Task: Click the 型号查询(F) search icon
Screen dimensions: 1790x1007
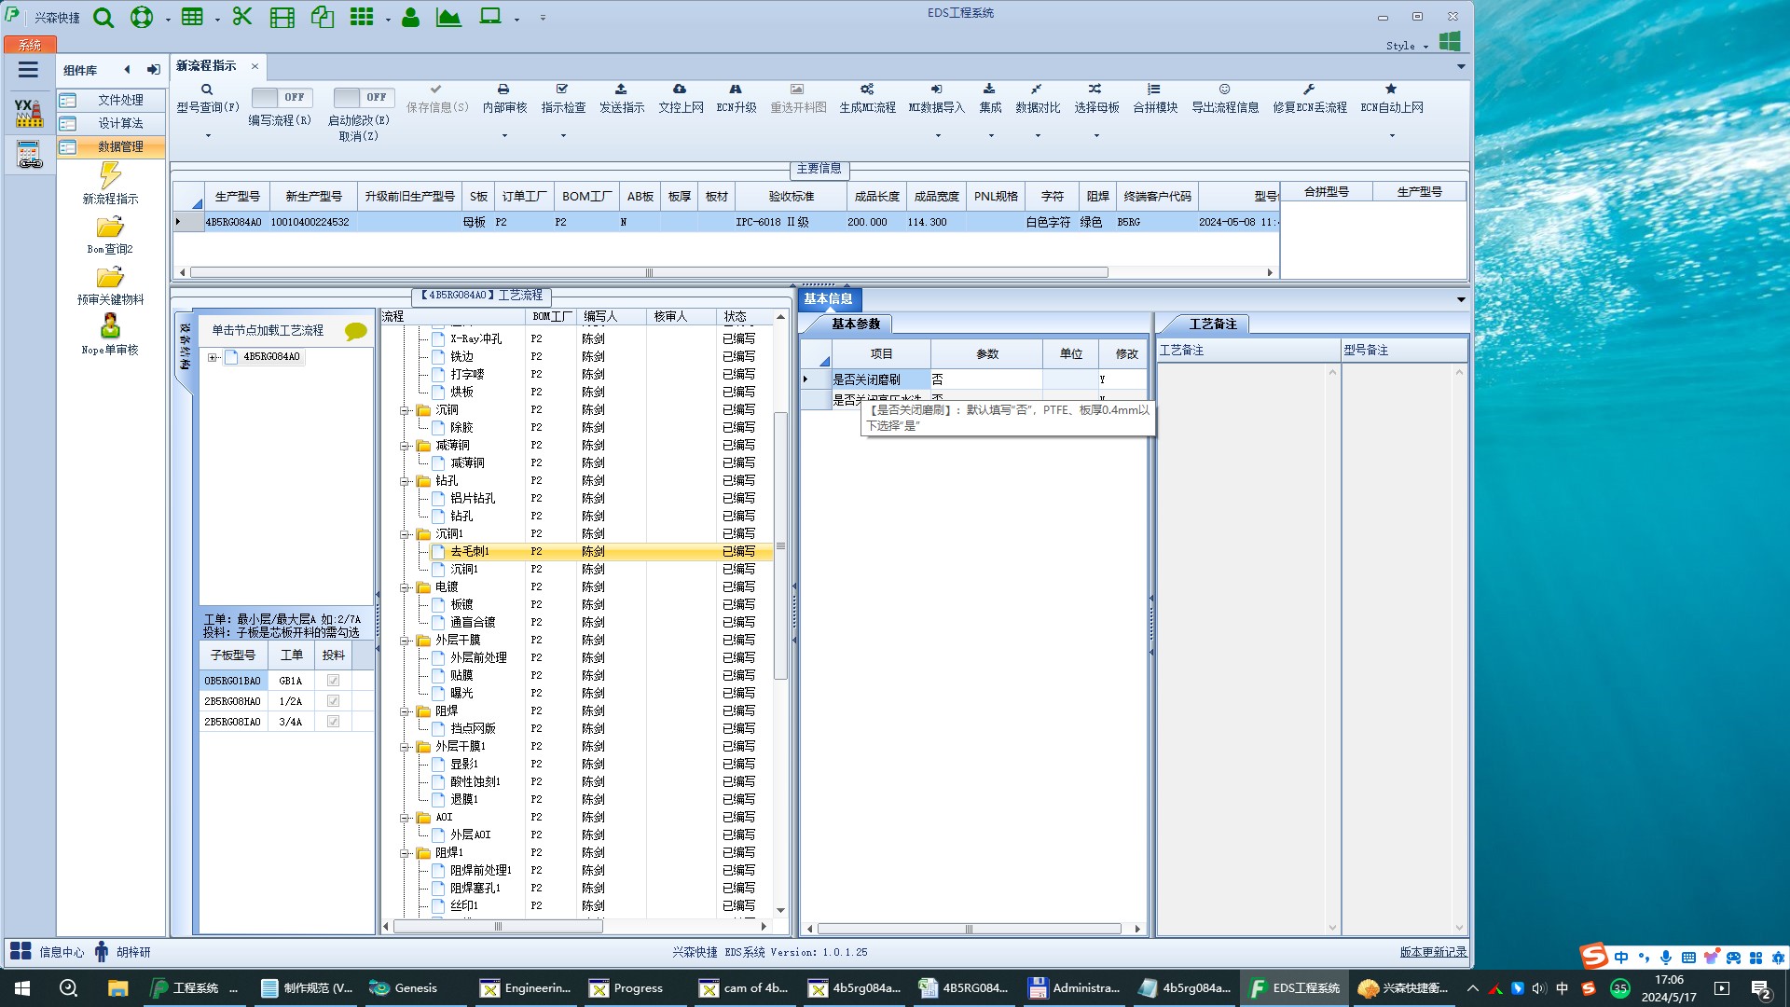Action: click(207, 90)
